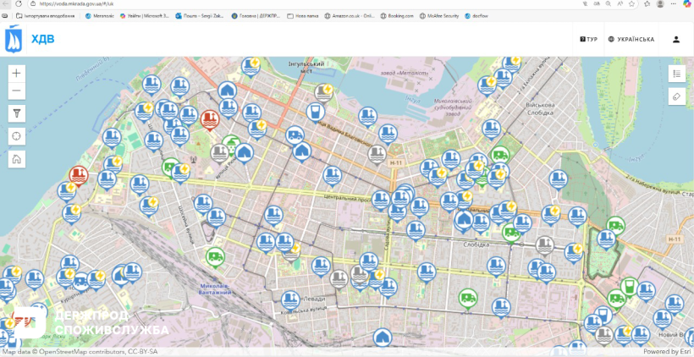Reset map to home view

[x=16, y=159]
